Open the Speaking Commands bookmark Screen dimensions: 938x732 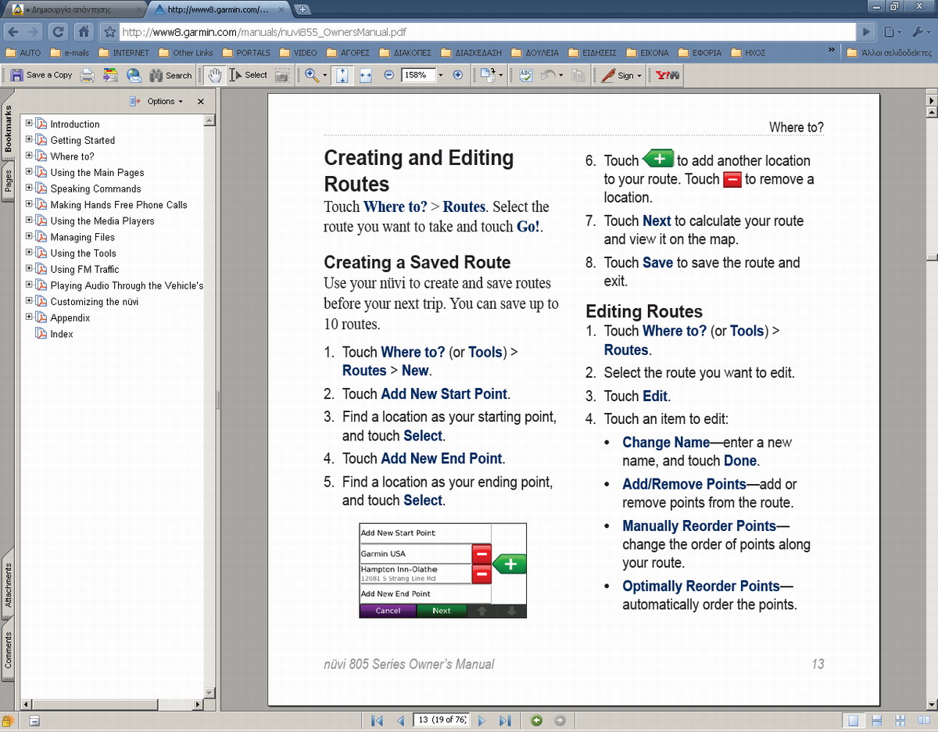(95, 188)
